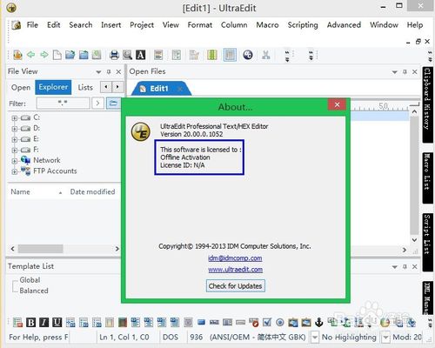Switch to the Open tab in File View
The height and width of the screenshot is (348, 435).
[21, 87]
